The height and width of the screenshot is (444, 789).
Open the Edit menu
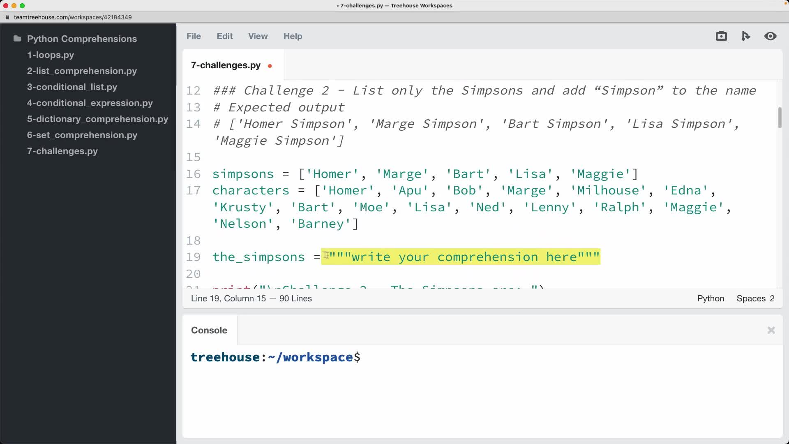tap(224, 36)
